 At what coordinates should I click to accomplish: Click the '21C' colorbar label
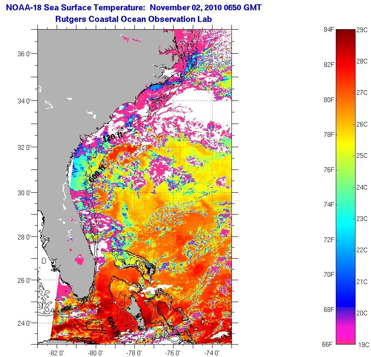[x=362, y=282]
